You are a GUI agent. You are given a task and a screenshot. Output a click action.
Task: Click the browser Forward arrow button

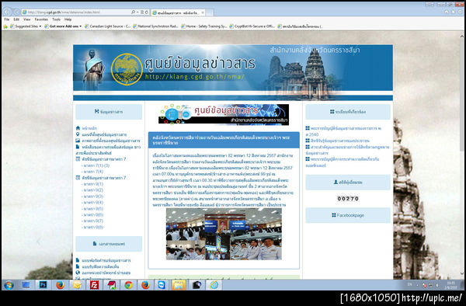[x=17, y=12]
